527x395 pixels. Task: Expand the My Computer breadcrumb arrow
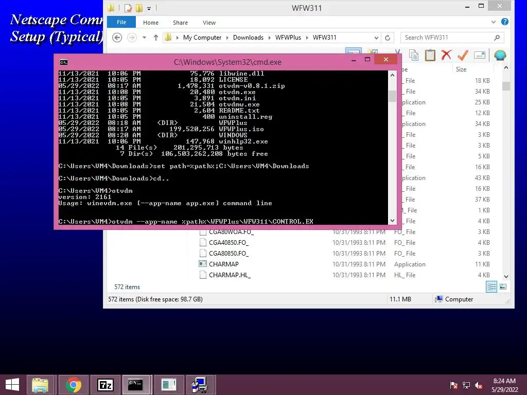(227, 38)
